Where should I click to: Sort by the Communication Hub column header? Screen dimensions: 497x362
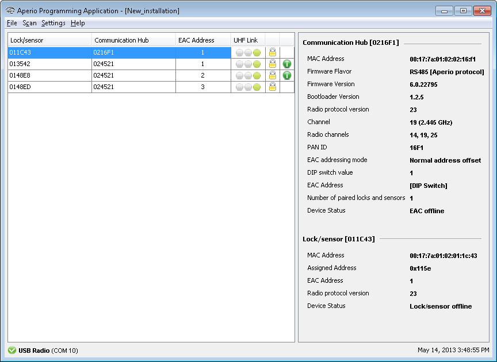(x=133, y=40)
